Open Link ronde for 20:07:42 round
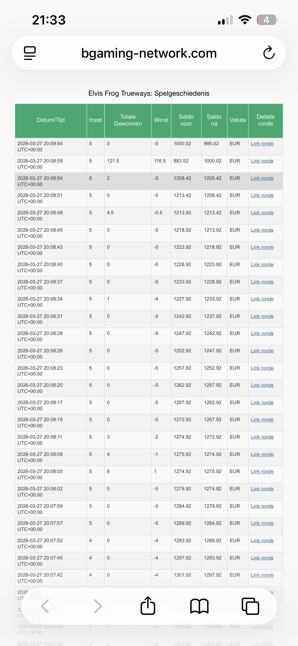Viewport: 298px width, 646px height. click(262, 575)
